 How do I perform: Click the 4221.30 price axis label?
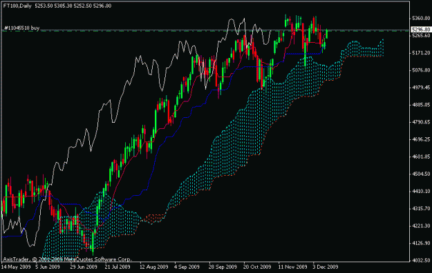(421, 225)
